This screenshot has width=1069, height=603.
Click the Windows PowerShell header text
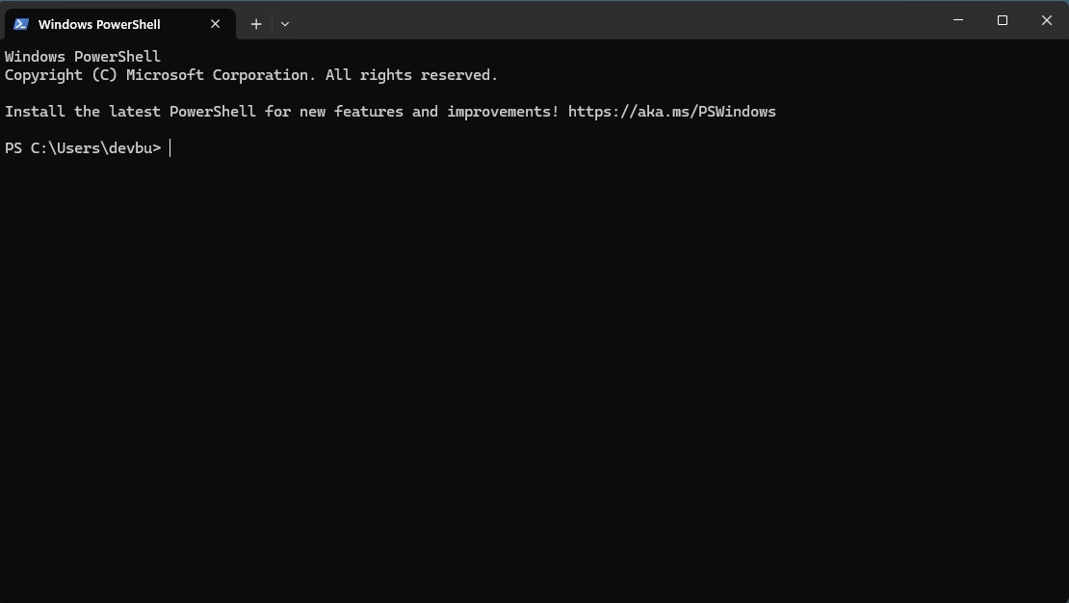pyautogui.click(x=82, y=56)
